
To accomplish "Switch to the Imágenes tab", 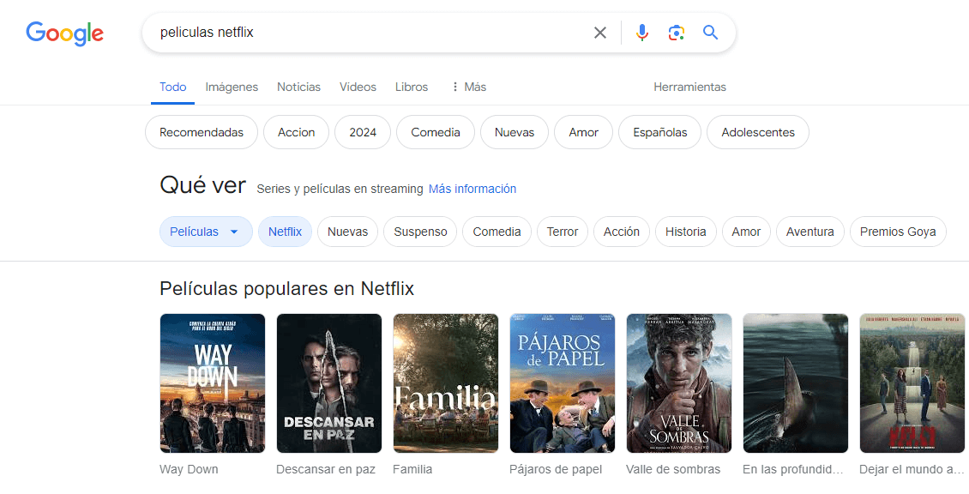I will [x=232, y=87].
